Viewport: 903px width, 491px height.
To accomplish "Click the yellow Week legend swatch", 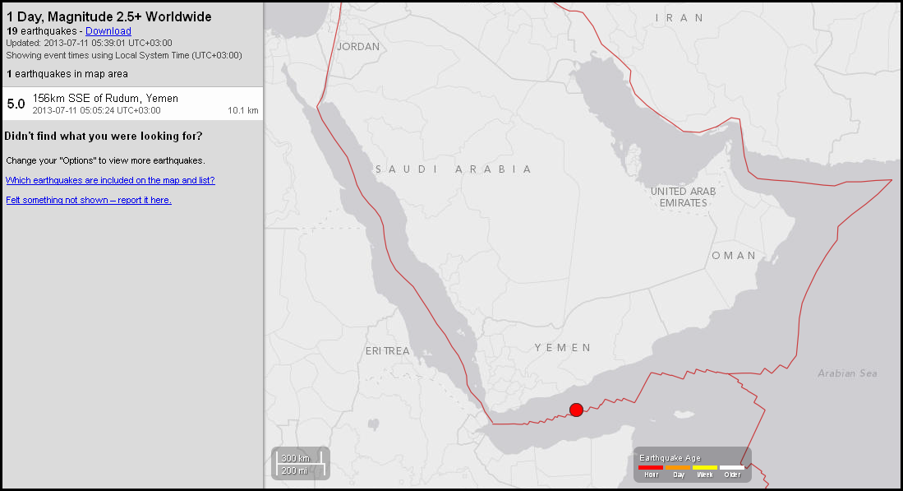I will (704, 467).
